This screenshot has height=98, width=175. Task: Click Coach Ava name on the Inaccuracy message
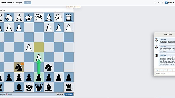162,55
